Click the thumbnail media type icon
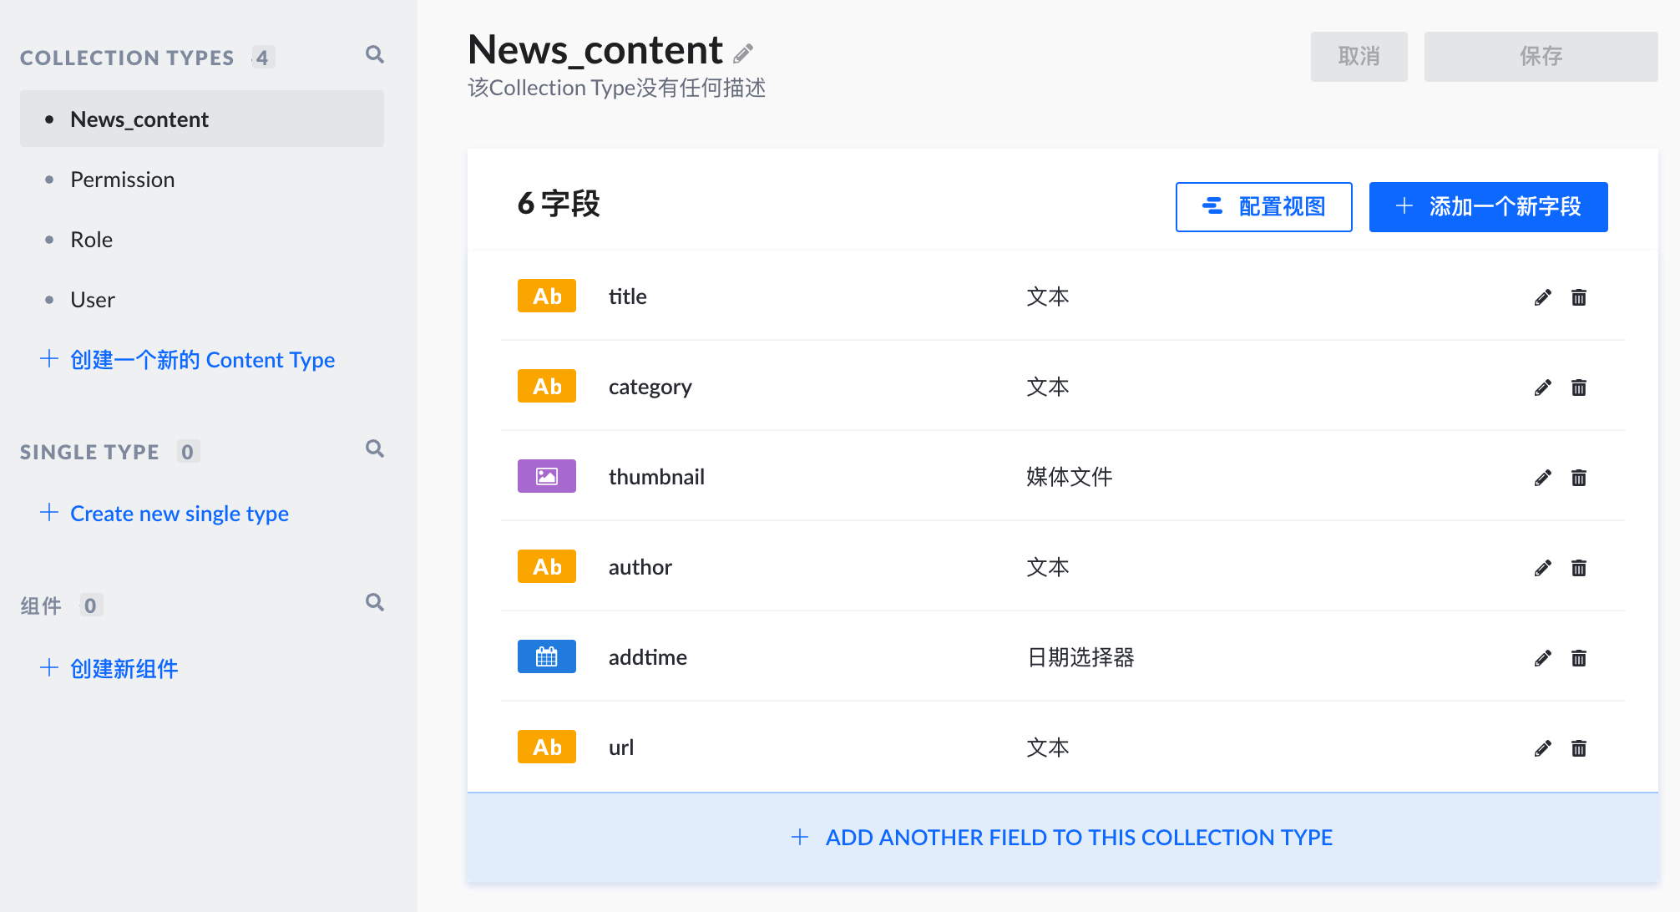This screenshot has height=912, width=1680. click(x=547, y=476)
